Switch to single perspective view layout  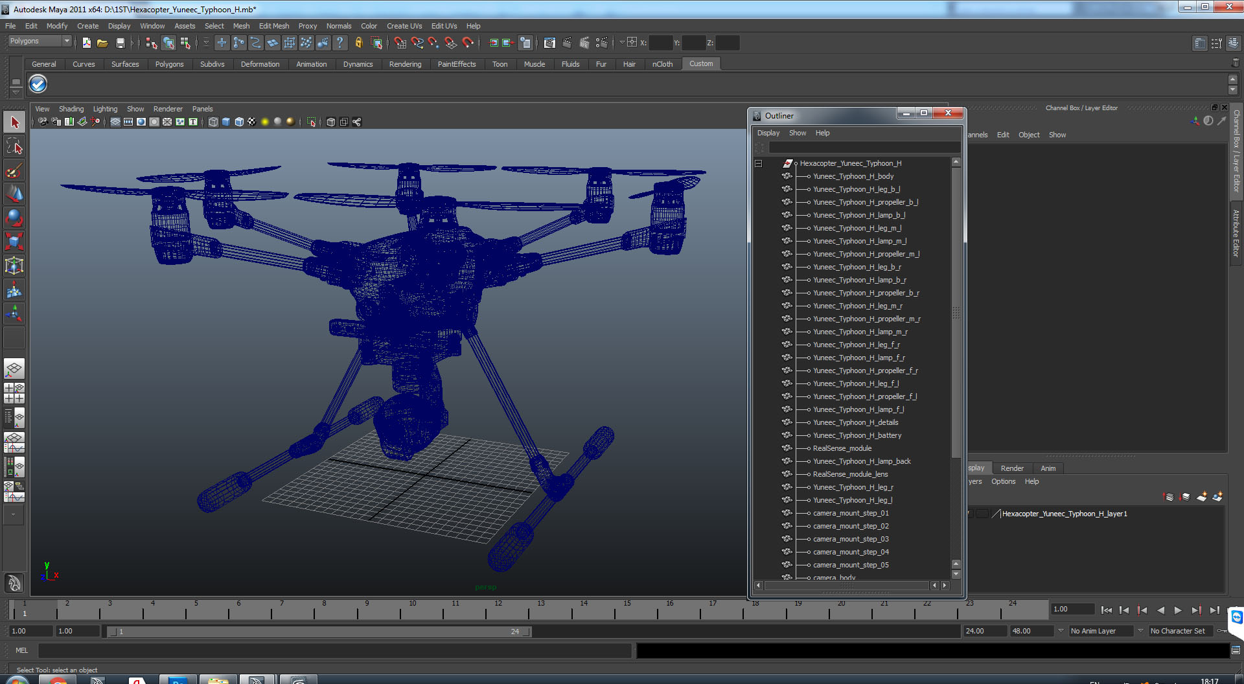click(14, 369)
